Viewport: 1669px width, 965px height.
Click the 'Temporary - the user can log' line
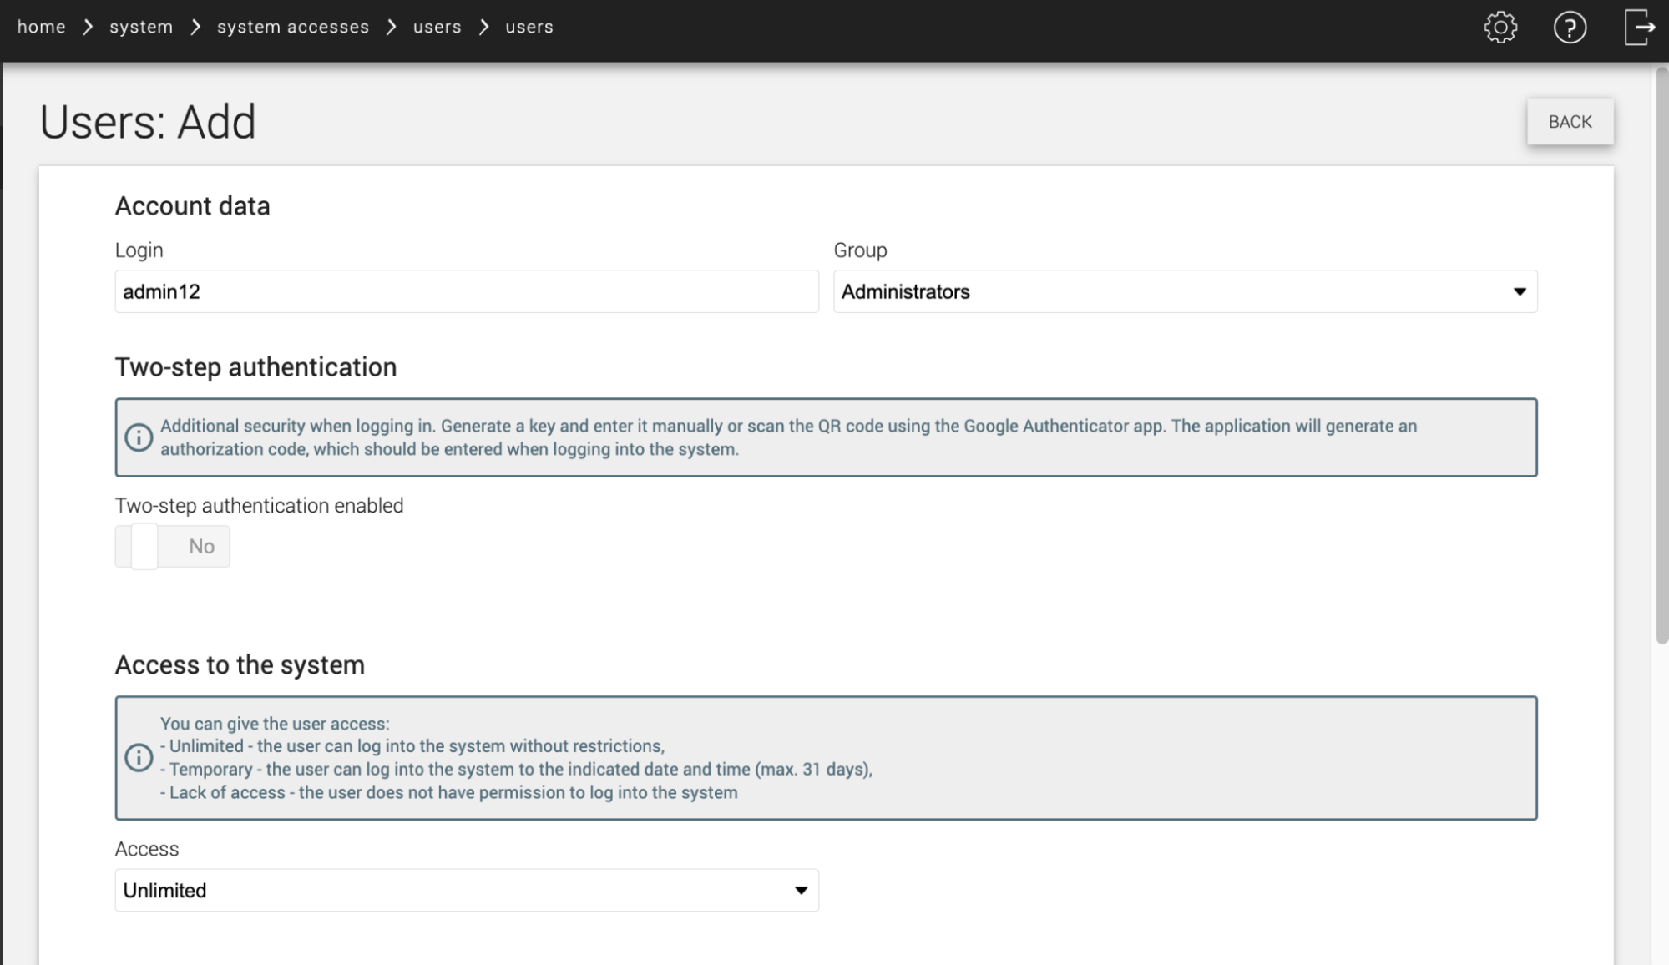[516, 770]
